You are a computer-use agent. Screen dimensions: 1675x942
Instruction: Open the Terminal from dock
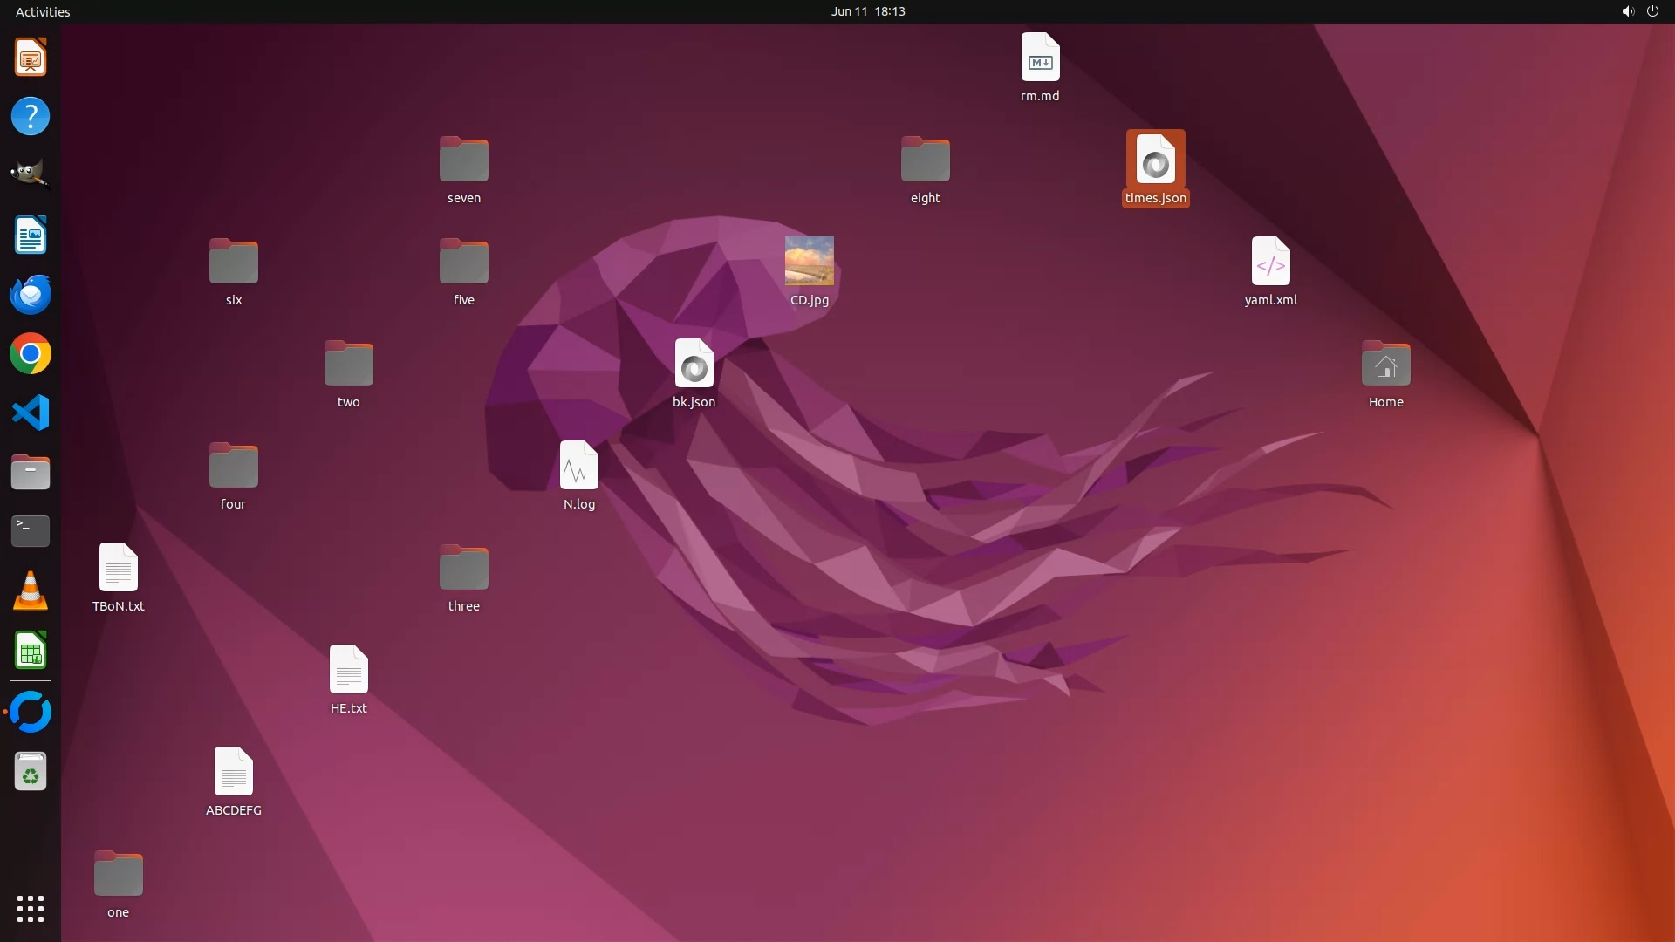31,530
